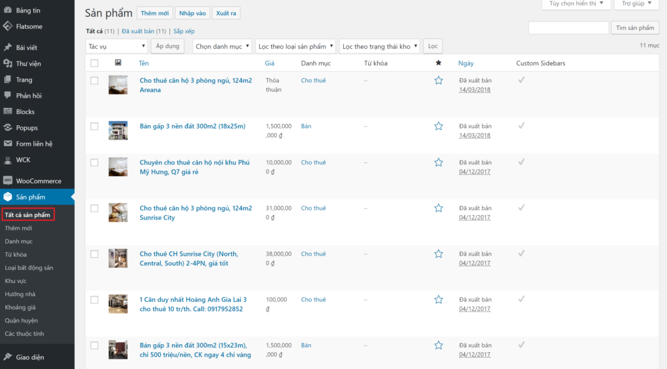Open the Tác vụ bulk actions dropdown
This screenshot has height=369, width=667.
tap(117, 46)
